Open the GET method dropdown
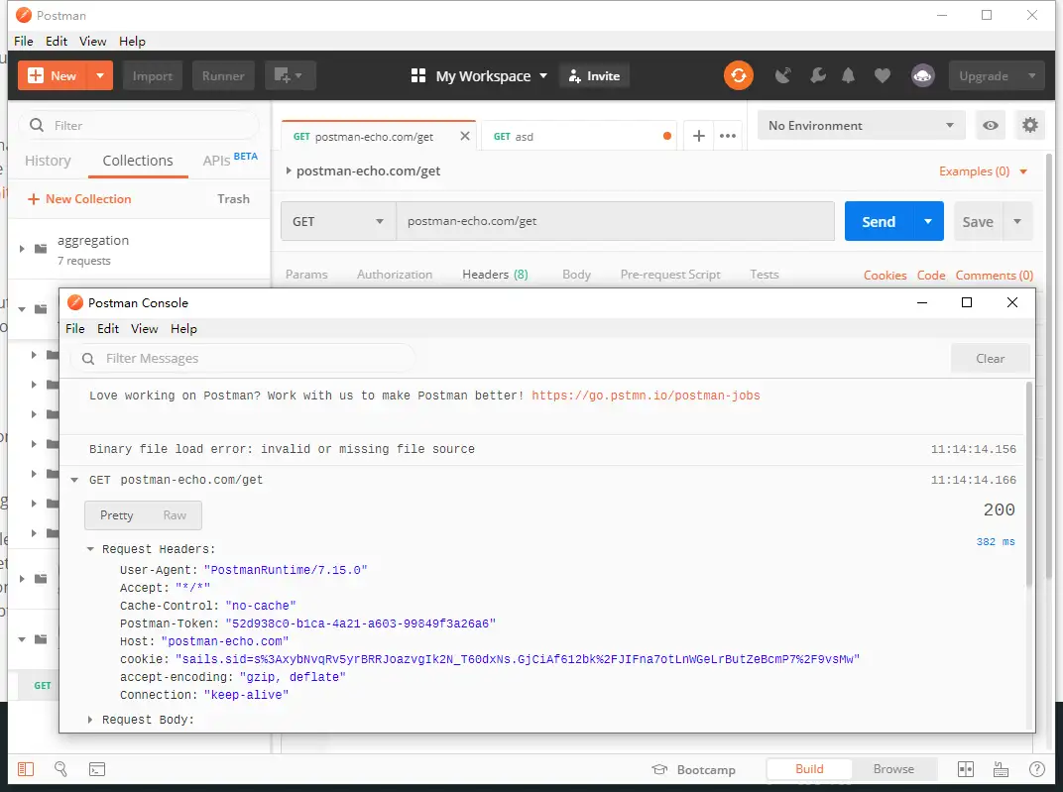 point(338,222)
